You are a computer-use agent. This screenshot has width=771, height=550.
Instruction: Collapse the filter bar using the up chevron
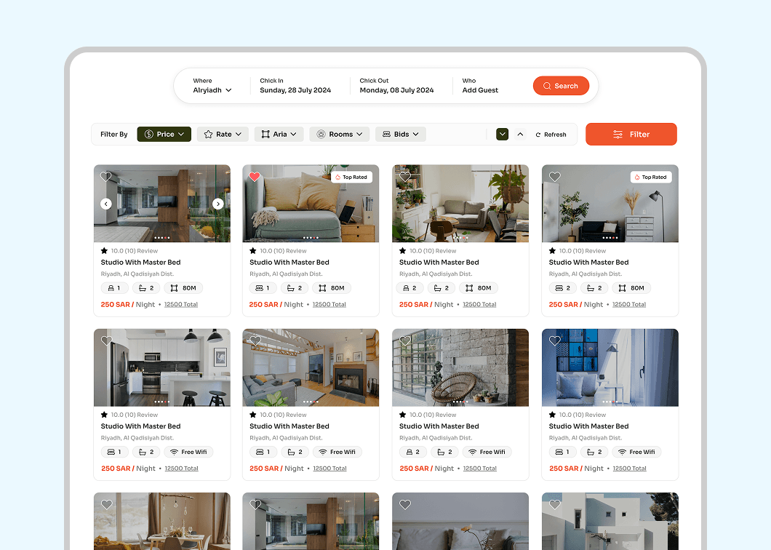519,134
